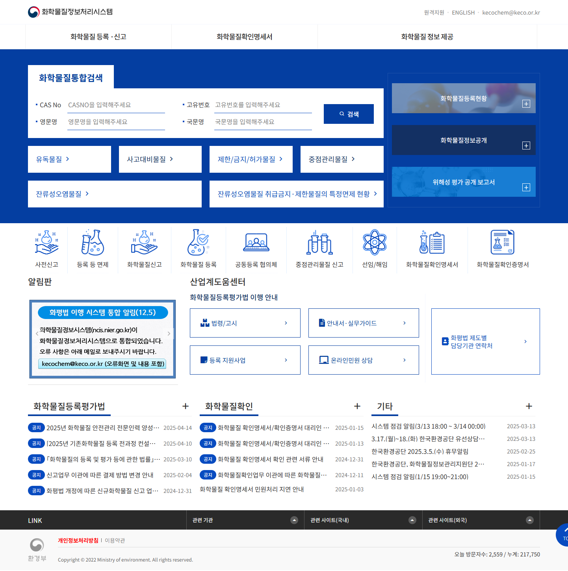Image resolution: width=568 pixels, height=571 pixels.
Task: Open the 유독물질 link
Action: tap(53, 159)
